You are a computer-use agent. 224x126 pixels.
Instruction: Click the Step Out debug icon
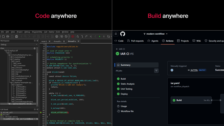[x=86, y=37]
